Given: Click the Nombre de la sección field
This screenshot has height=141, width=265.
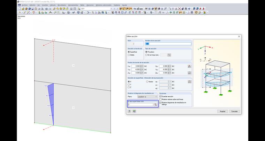Looking at the screenshot, I should coord(168,44).
